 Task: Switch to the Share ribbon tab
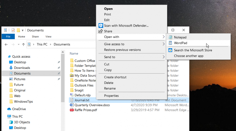point(35,37)
